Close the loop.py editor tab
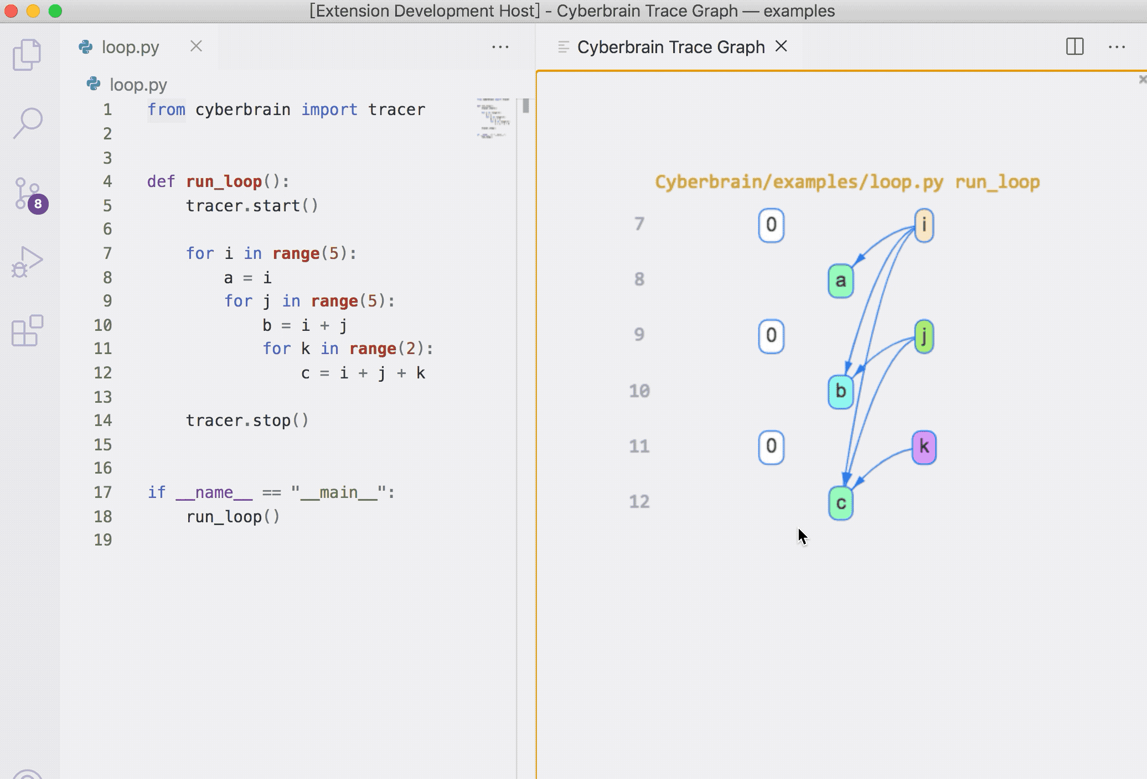The height and width of the screenshot is (779, 1147). click(x=196, y=46)
